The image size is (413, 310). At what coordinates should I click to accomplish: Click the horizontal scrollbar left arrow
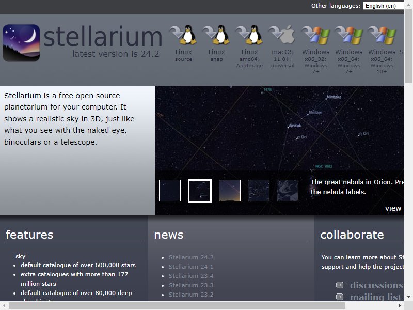(4, 306)
